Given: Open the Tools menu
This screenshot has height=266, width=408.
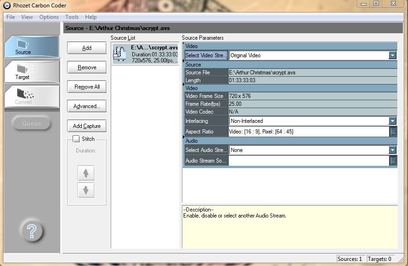Looking at the screenshot, I should pos(72,17).
